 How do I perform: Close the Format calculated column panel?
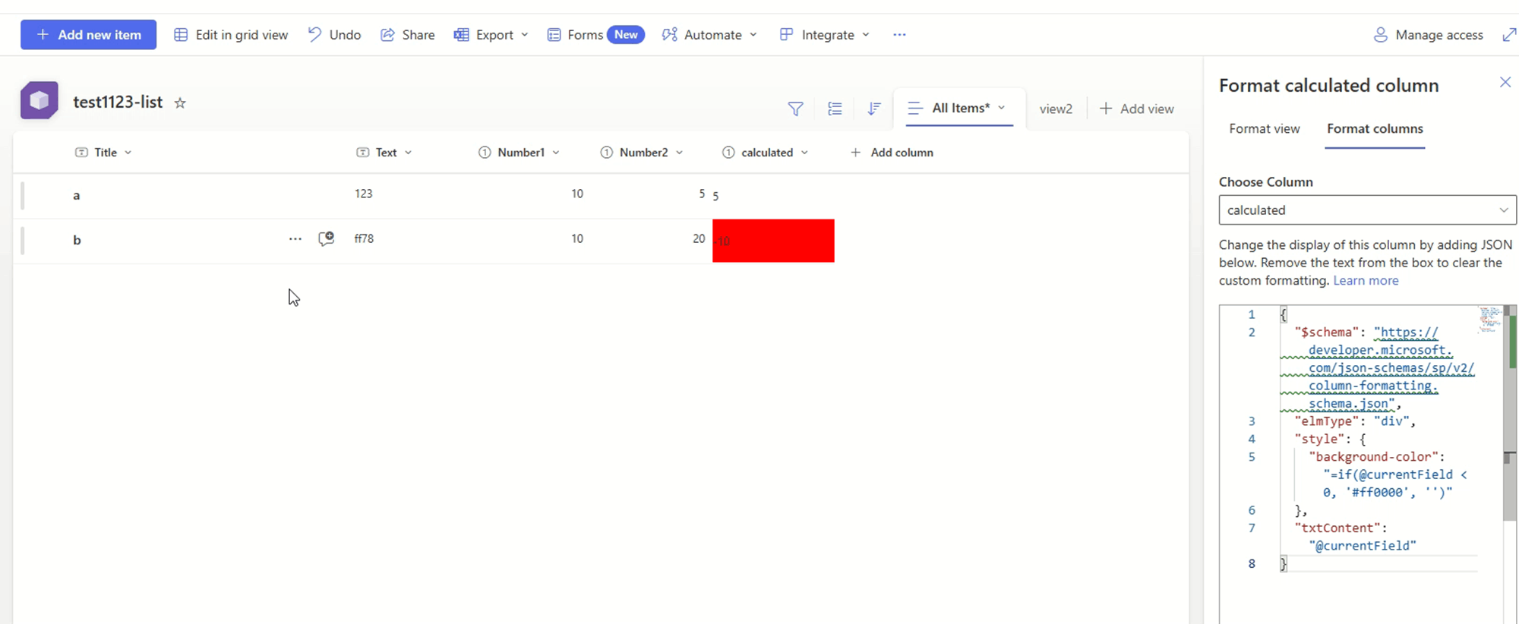coord(1505,82)
